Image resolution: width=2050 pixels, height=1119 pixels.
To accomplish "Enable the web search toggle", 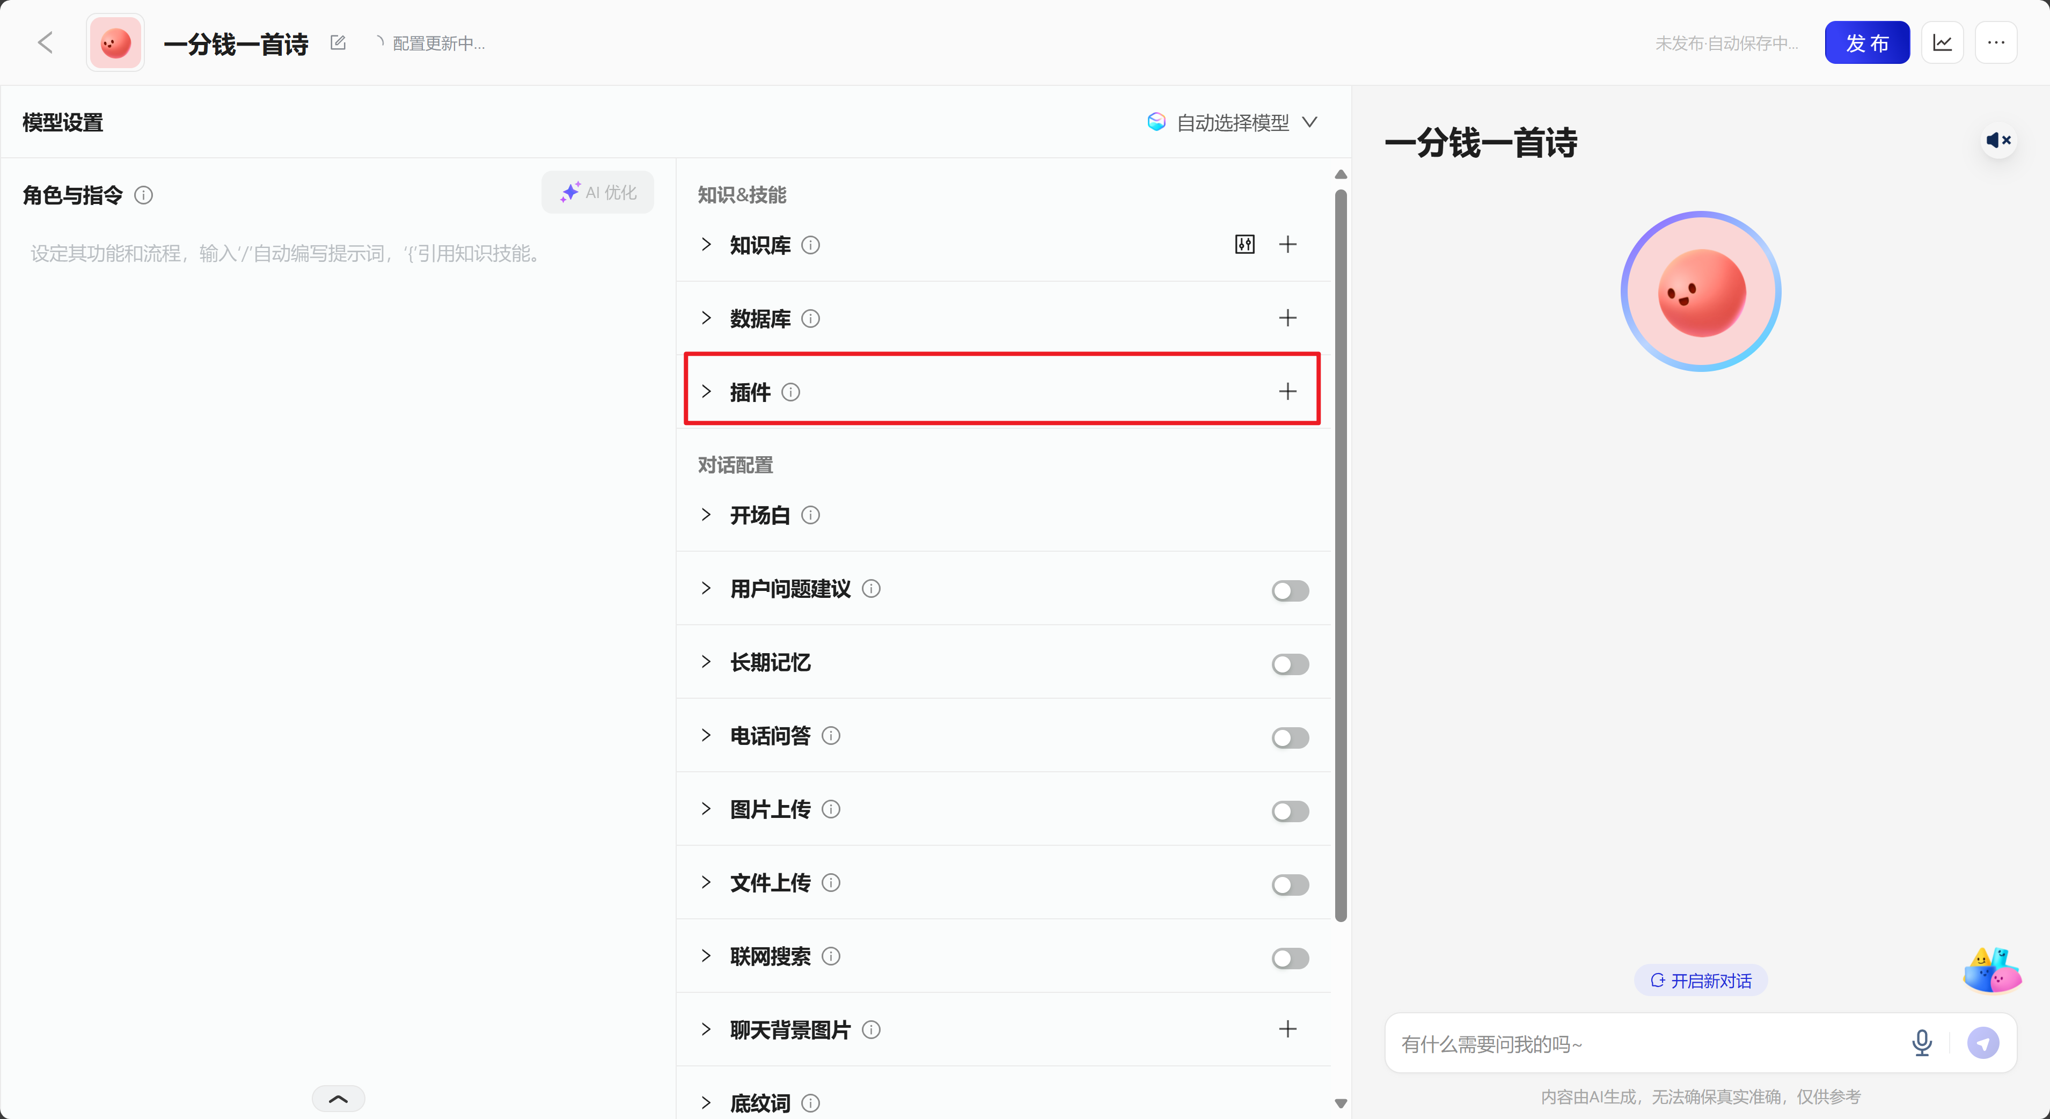I will 1289,957.
